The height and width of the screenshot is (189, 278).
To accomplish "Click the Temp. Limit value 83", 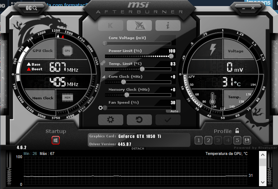I will 173,64.
